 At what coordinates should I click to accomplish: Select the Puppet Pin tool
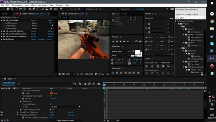[x=61, y=9]
